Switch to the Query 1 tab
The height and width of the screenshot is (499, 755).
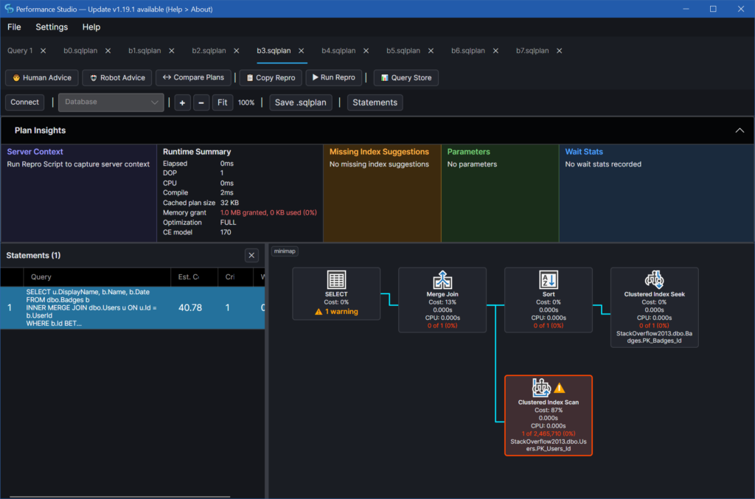click(x=20, y=51)
